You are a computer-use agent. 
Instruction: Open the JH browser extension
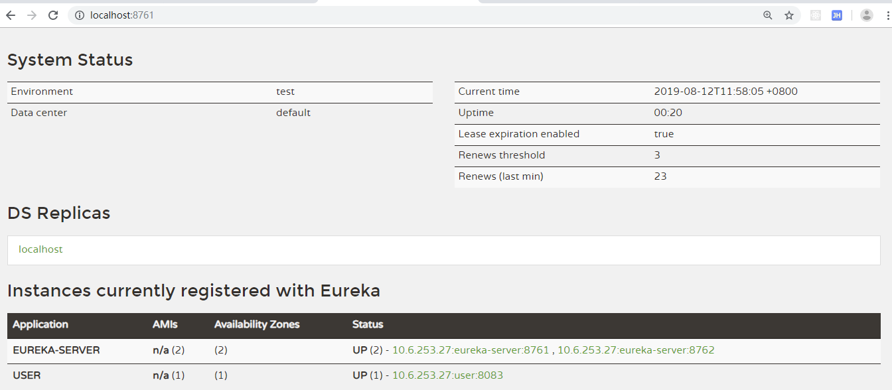click(x=837, y=15)
